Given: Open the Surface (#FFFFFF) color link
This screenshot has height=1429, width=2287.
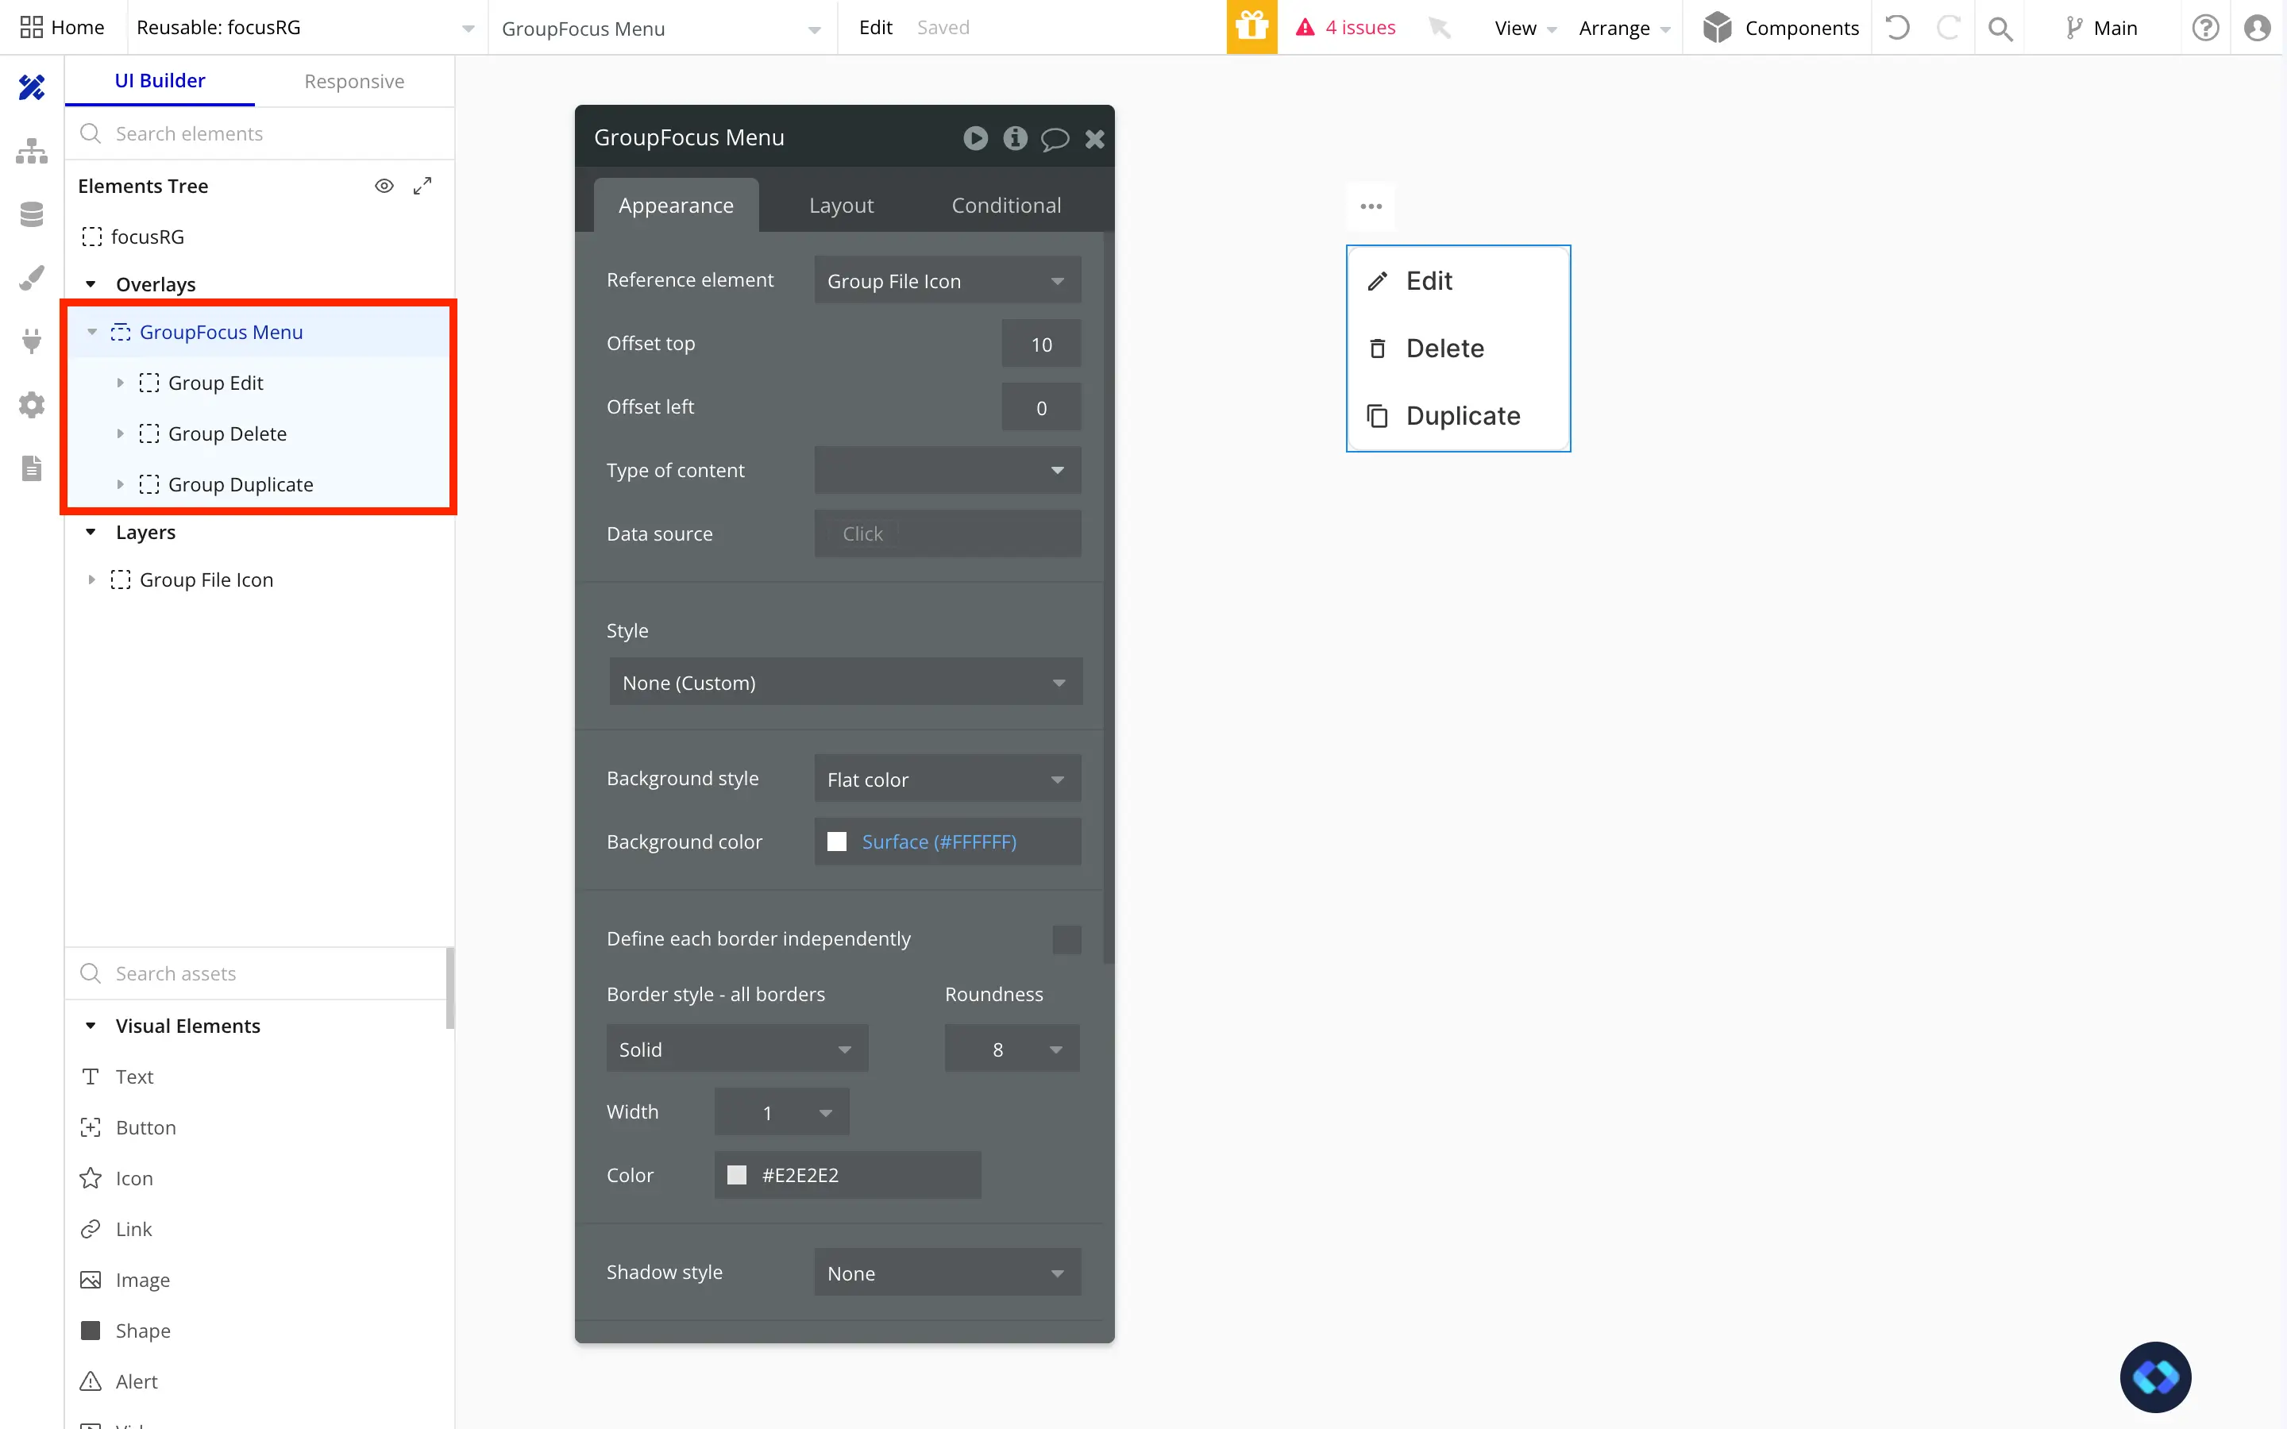Looking at the screenshot, I should point(939,842).
